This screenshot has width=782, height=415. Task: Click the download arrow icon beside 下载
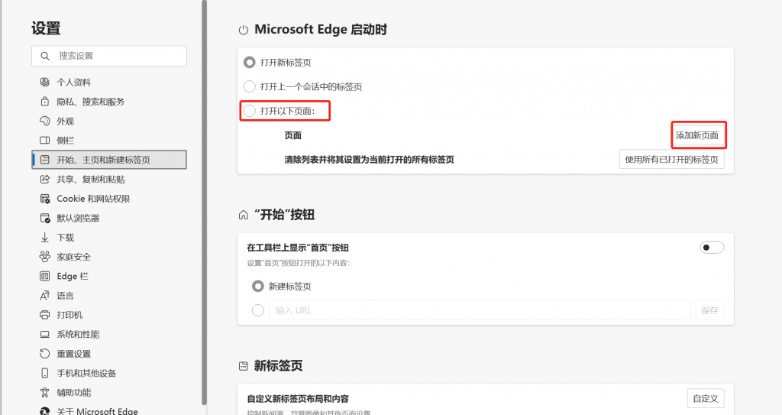pyautogui.click(x=44, y=238)
